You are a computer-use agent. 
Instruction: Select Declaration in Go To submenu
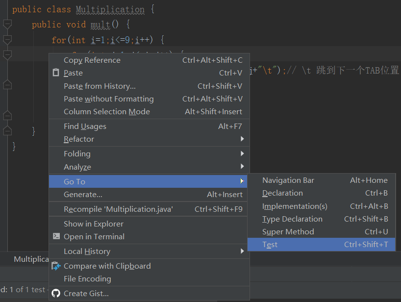(x=322, y=193)
